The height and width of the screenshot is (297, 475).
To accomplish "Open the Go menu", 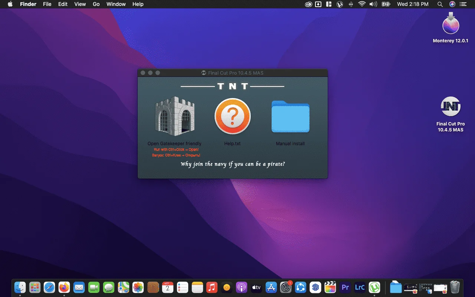I will 96,4.
